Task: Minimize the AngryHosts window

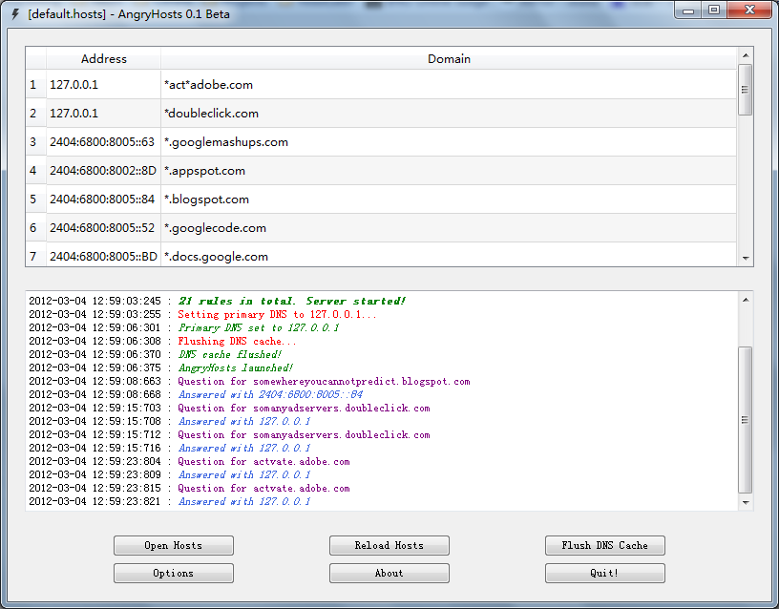Action: coord(688,10)
